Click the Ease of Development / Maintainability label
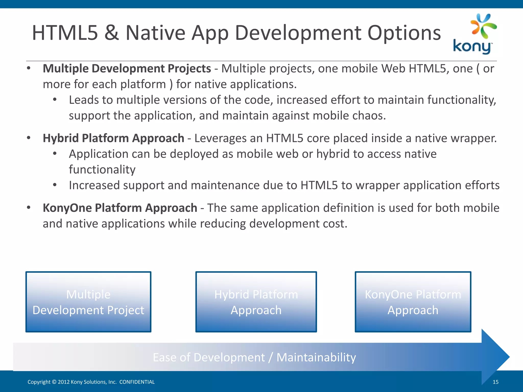The height and width of the screenshot is (392, 523). pos(254,357)
